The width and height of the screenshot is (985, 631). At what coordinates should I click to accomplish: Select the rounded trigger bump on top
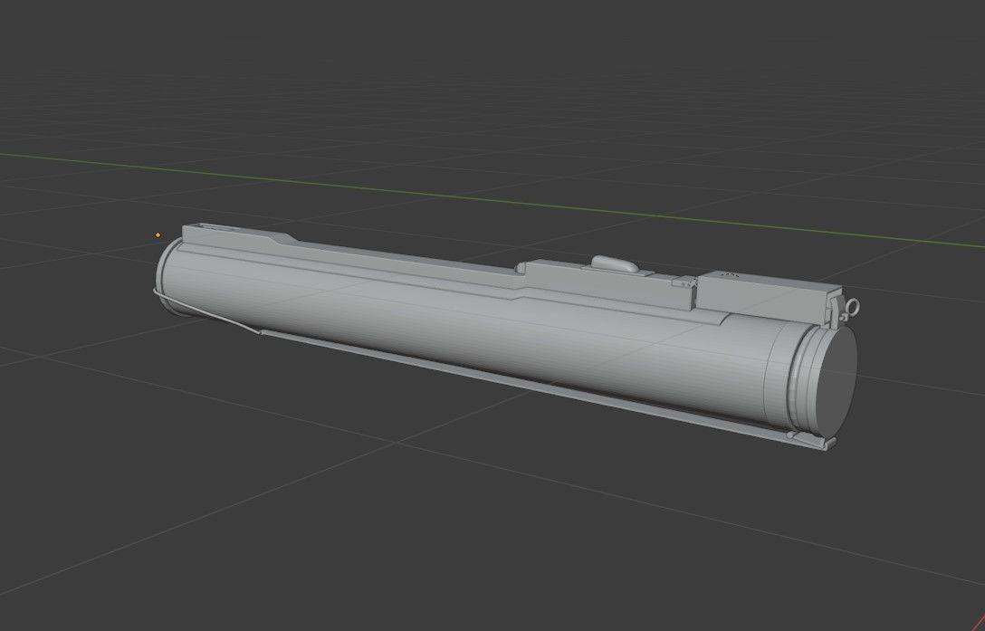[x=615, y=264]
